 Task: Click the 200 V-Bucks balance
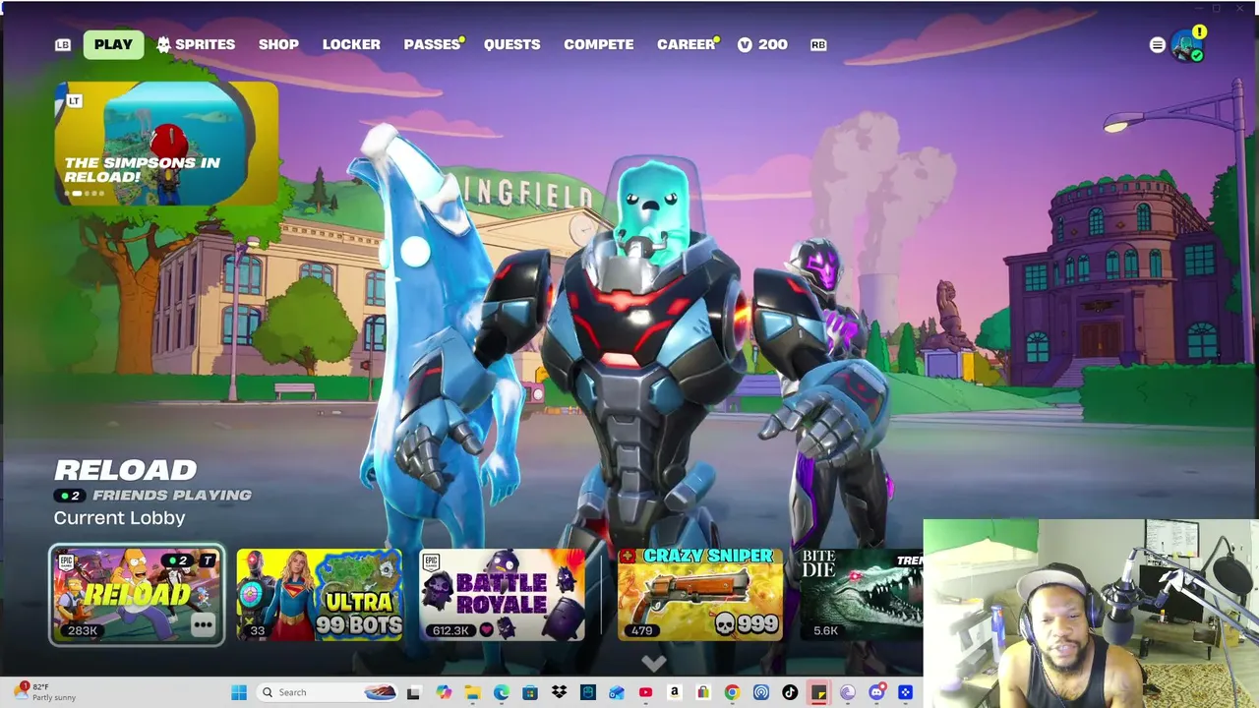(762, 44)
